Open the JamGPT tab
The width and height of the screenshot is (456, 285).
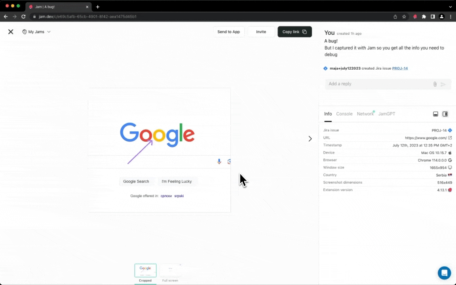pos(386,114)
